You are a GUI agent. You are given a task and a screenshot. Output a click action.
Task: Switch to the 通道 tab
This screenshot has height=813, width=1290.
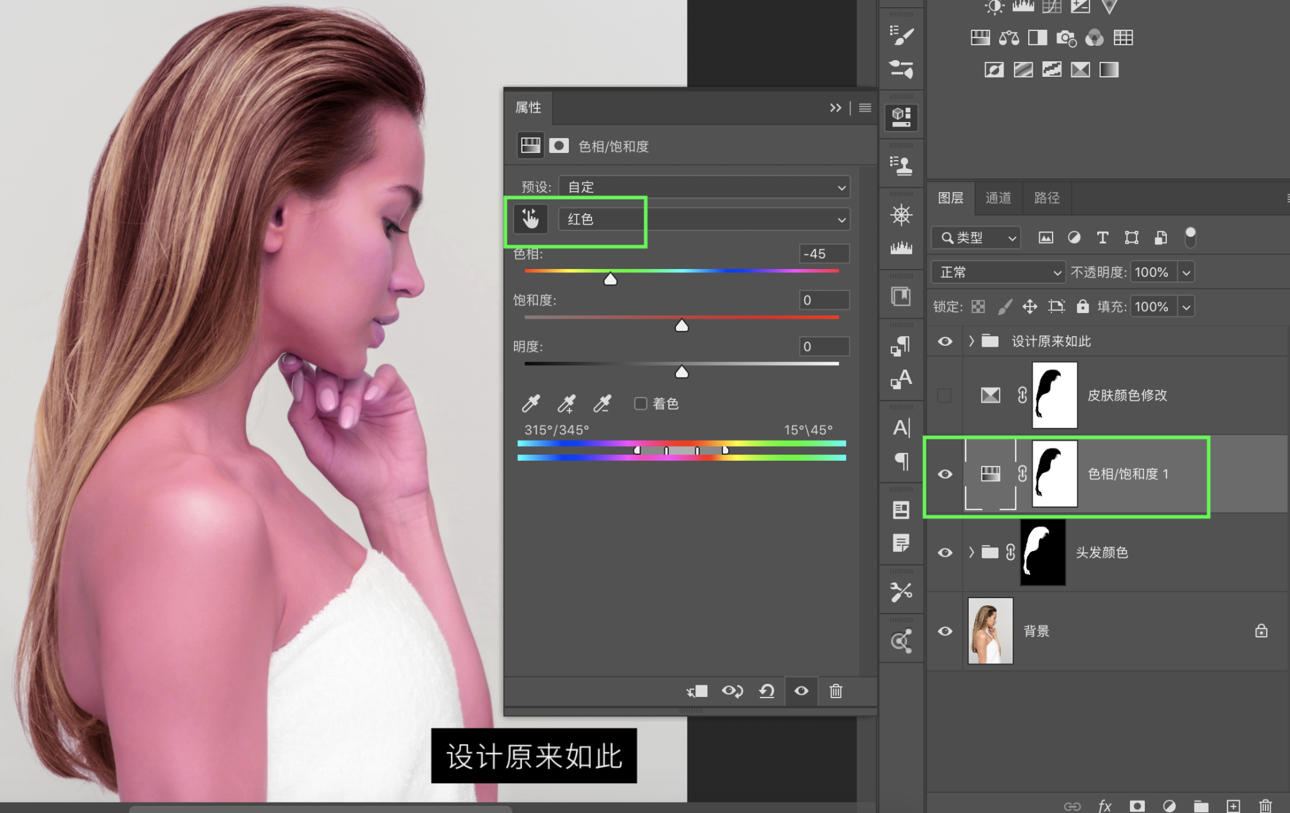[x=998, y=198]
